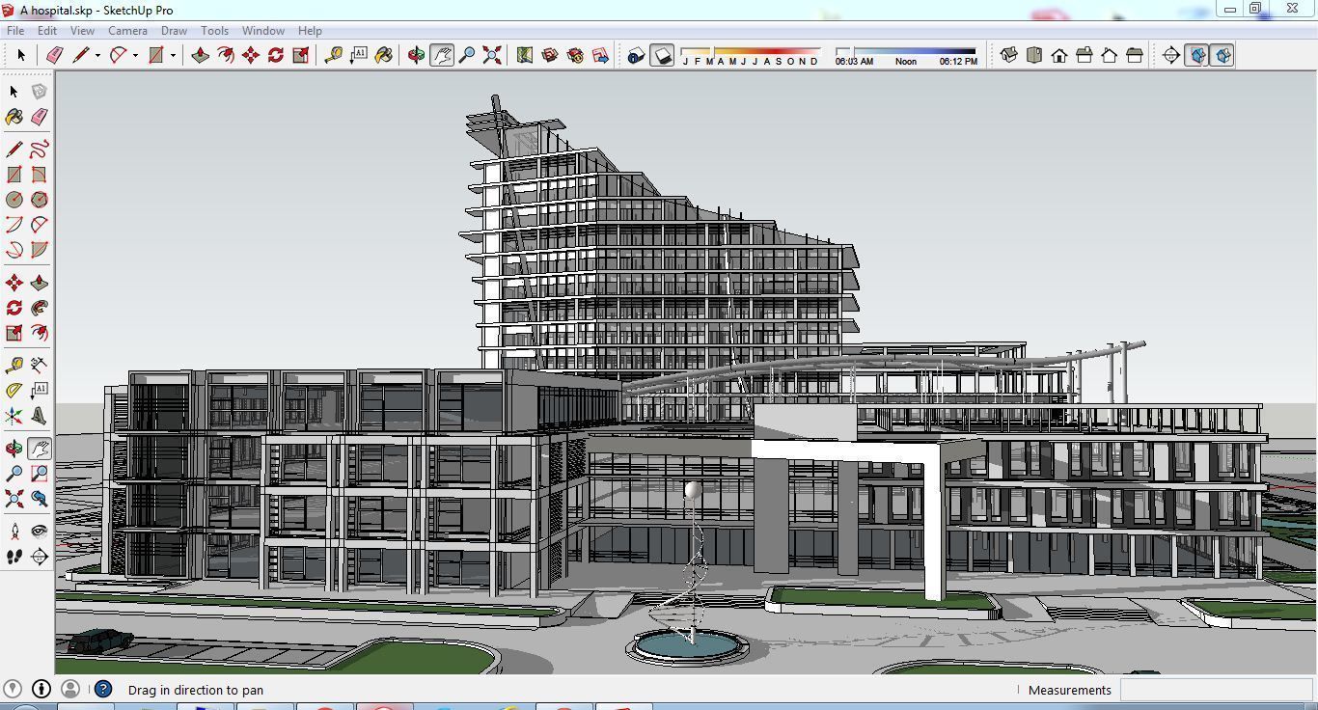This screenshot has width=1318, height=710.
Task: Select the Zoom magnifier in top toolbar
Action: click(x=467, y=56)
